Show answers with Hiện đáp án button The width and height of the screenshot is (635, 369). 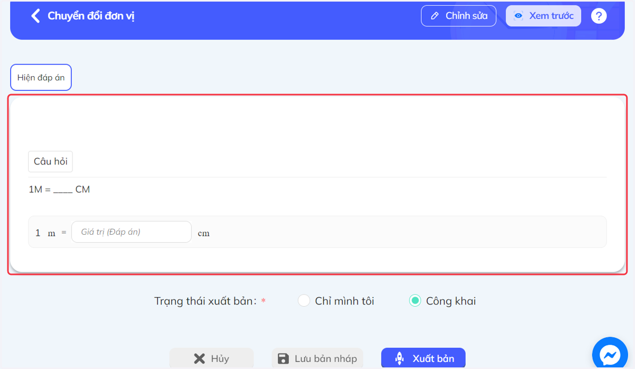pos(41,78)
